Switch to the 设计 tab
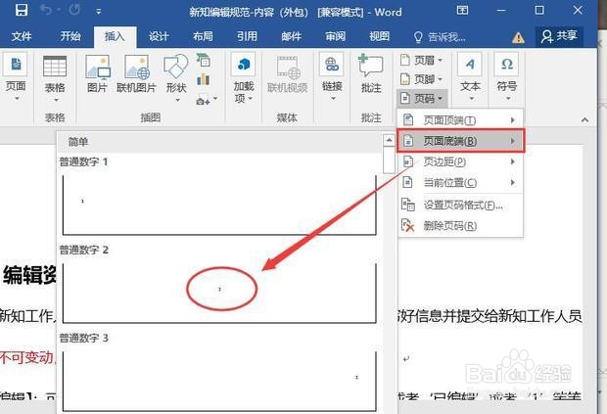Screen dimensions: 607x414 click(x=159, y=36)
